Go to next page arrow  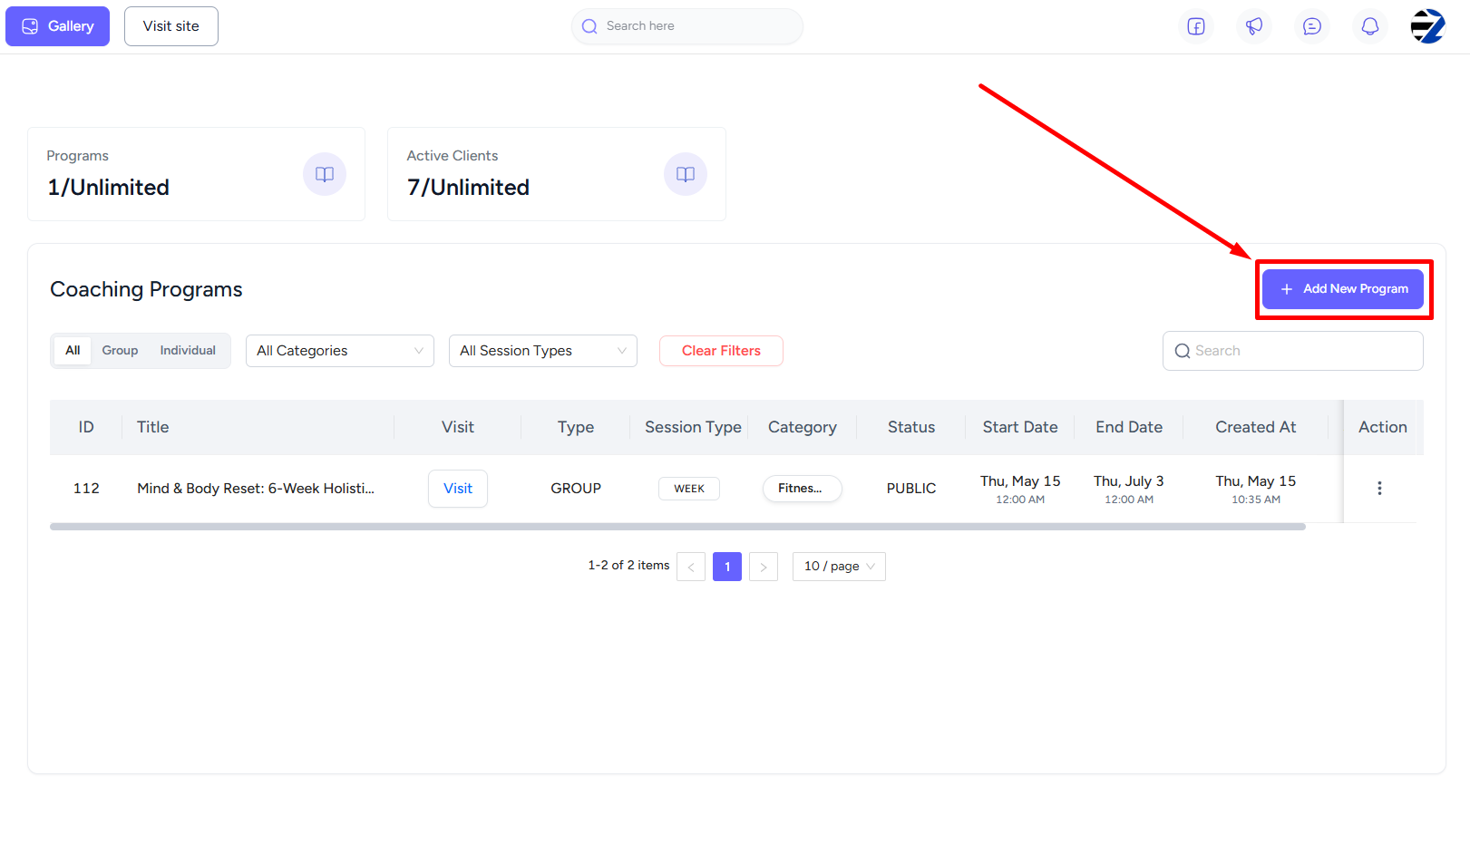tap(764, 567)
